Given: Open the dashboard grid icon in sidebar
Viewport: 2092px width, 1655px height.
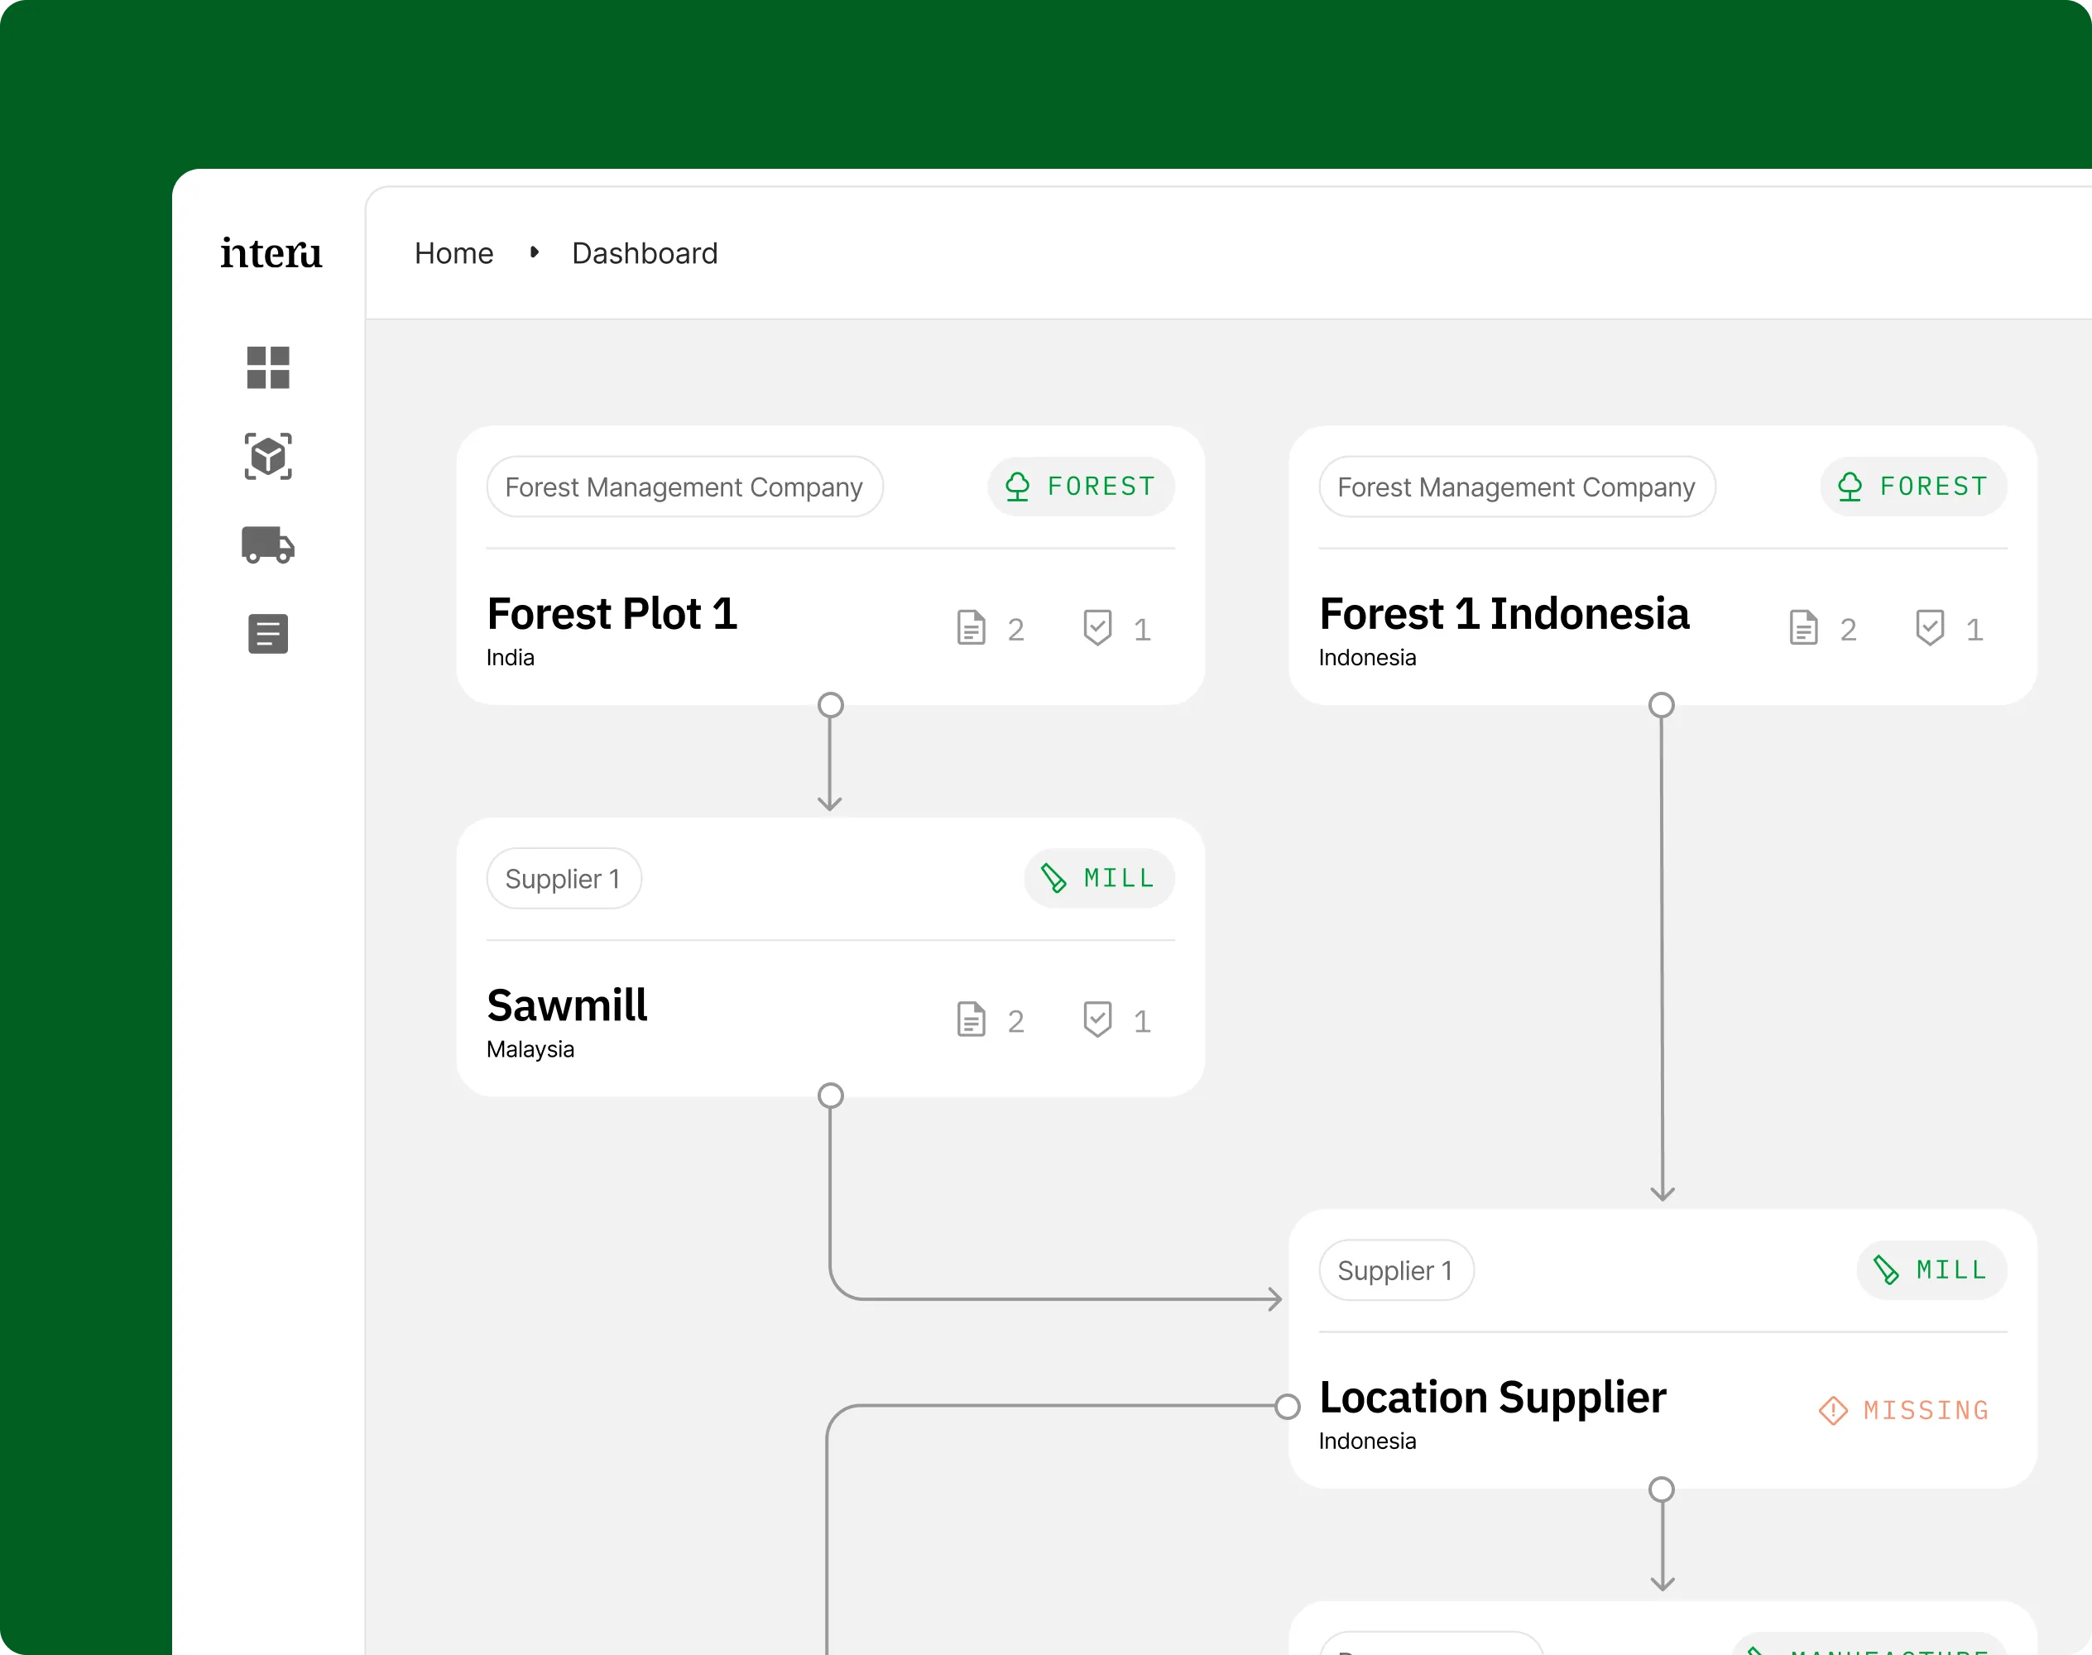Looking at the screenshot, I should [x=267, y=367].
